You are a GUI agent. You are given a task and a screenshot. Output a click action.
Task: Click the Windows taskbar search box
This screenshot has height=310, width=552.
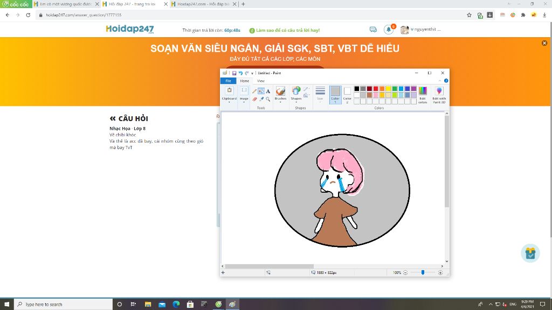[64, 305]
